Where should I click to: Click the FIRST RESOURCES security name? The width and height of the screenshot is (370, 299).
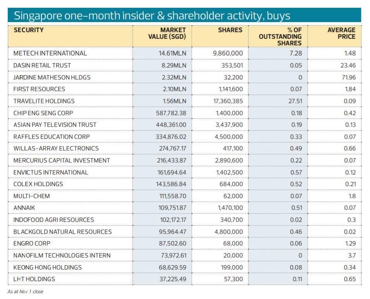(x=39, y=89)
